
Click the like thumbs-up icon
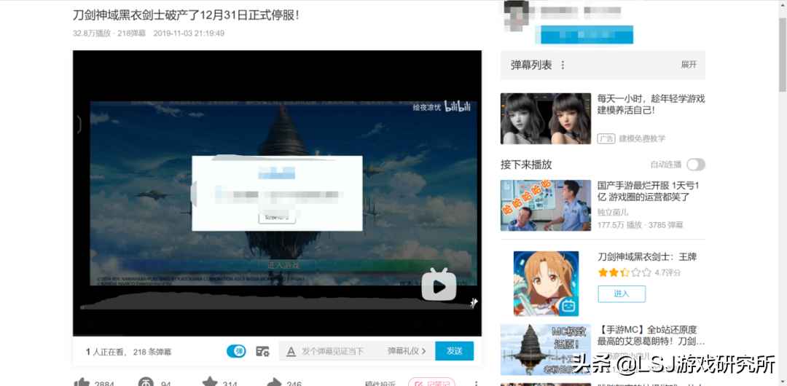tap(82, 382)
